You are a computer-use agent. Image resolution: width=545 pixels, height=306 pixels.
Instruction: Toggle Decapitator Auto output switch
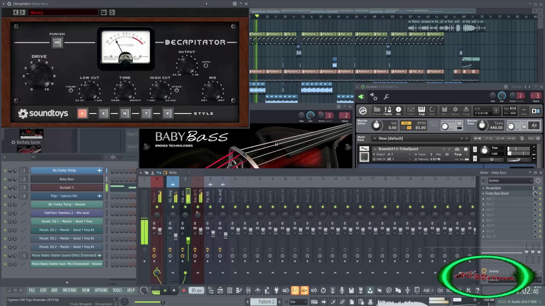pos(206,65)
